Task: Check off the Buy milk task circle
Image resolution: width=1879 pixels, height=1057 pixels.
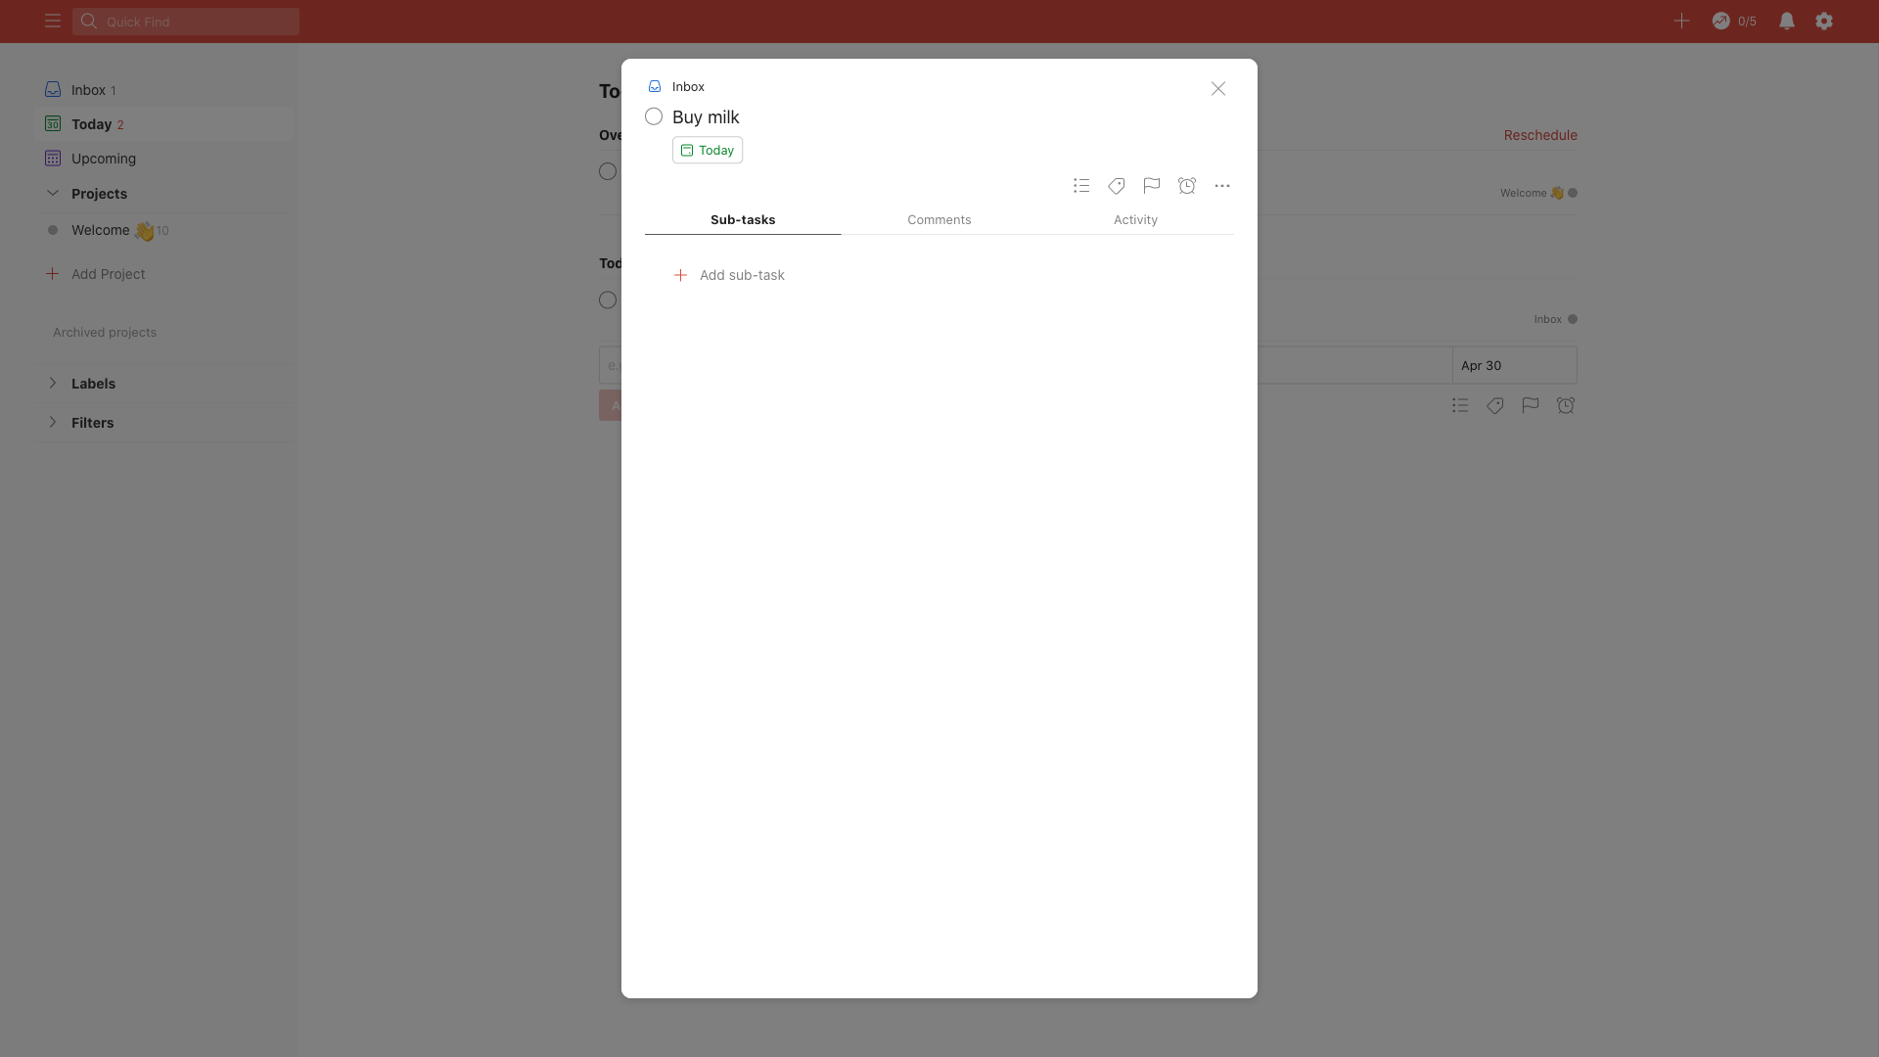Action: click(653, 116)
